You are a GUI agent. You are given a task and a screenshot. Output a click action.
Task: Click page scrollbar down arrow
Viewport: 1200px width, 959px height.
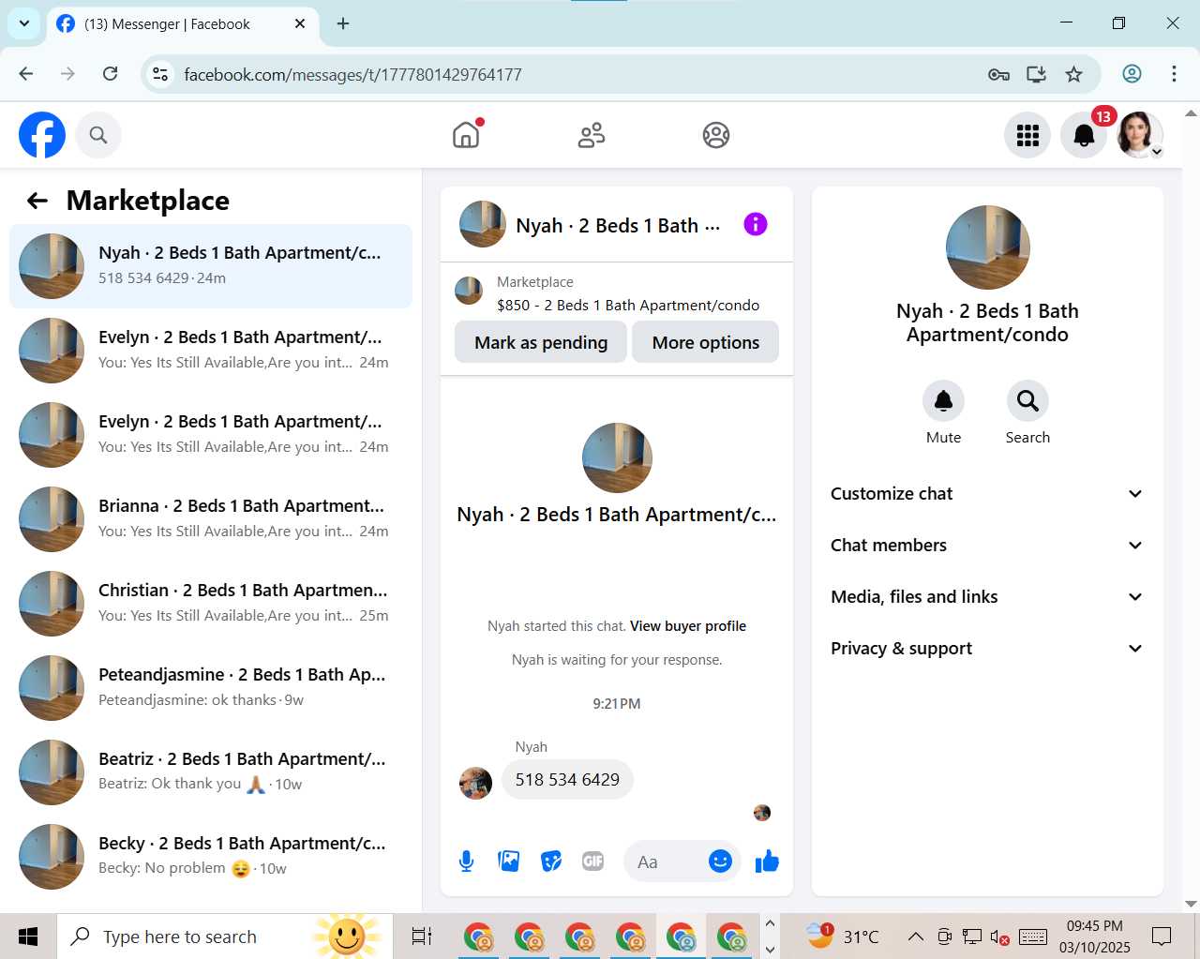(x=1191, y=904)
